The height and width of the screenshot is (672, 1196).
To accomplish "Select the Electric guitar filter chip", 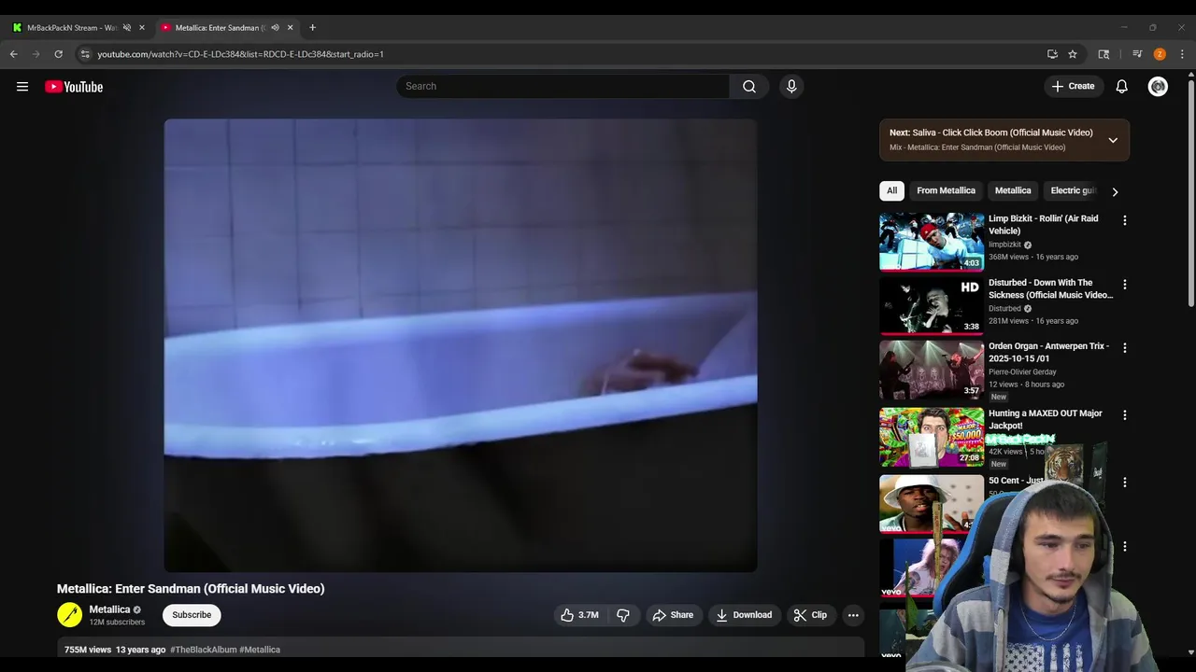I will pyautogui.click(x=1073, y=190).
